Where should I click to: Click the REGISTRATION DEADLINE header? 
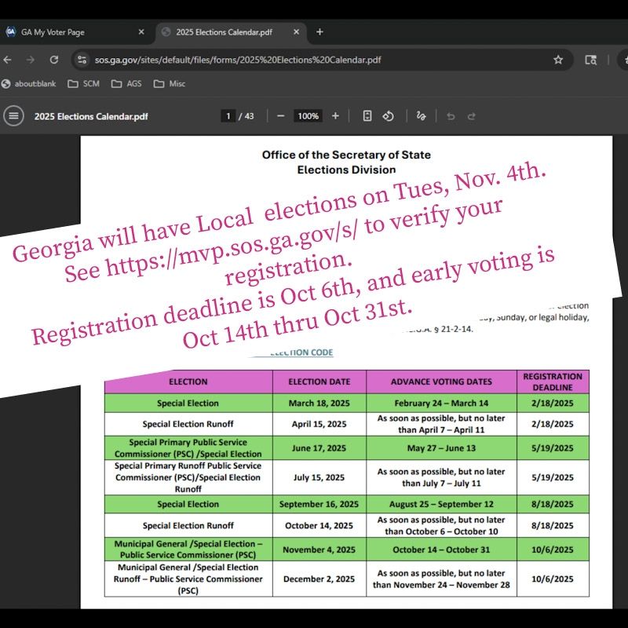553,382
